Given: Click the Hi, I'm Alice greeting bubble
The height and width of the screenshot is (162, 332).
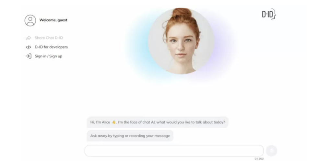Looking at the screenshot, I should pos(158,122).
